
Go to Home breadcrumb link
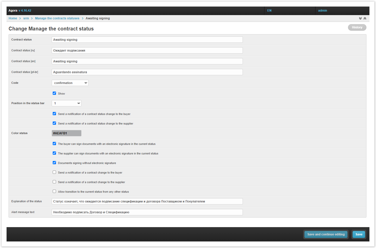point(13,18)
